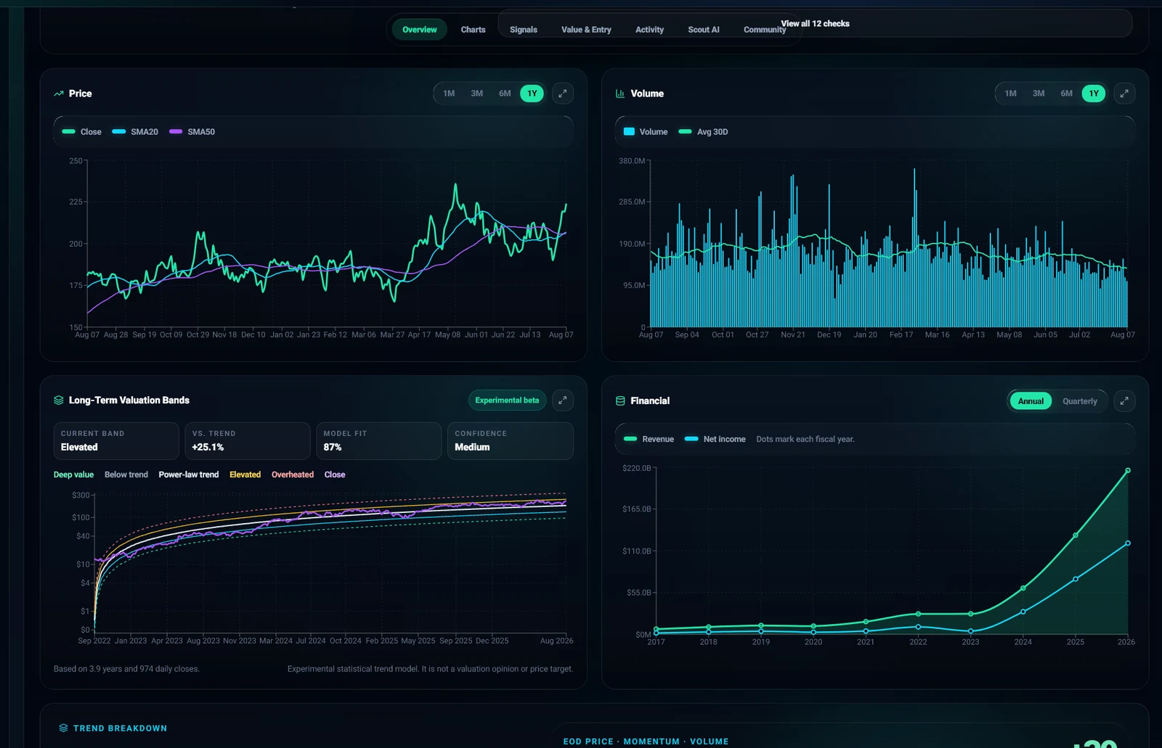The height and width of the screenshot is (748, 1162).
Task: Toggle the Close series in Price legend
Action: pos(82,132)
